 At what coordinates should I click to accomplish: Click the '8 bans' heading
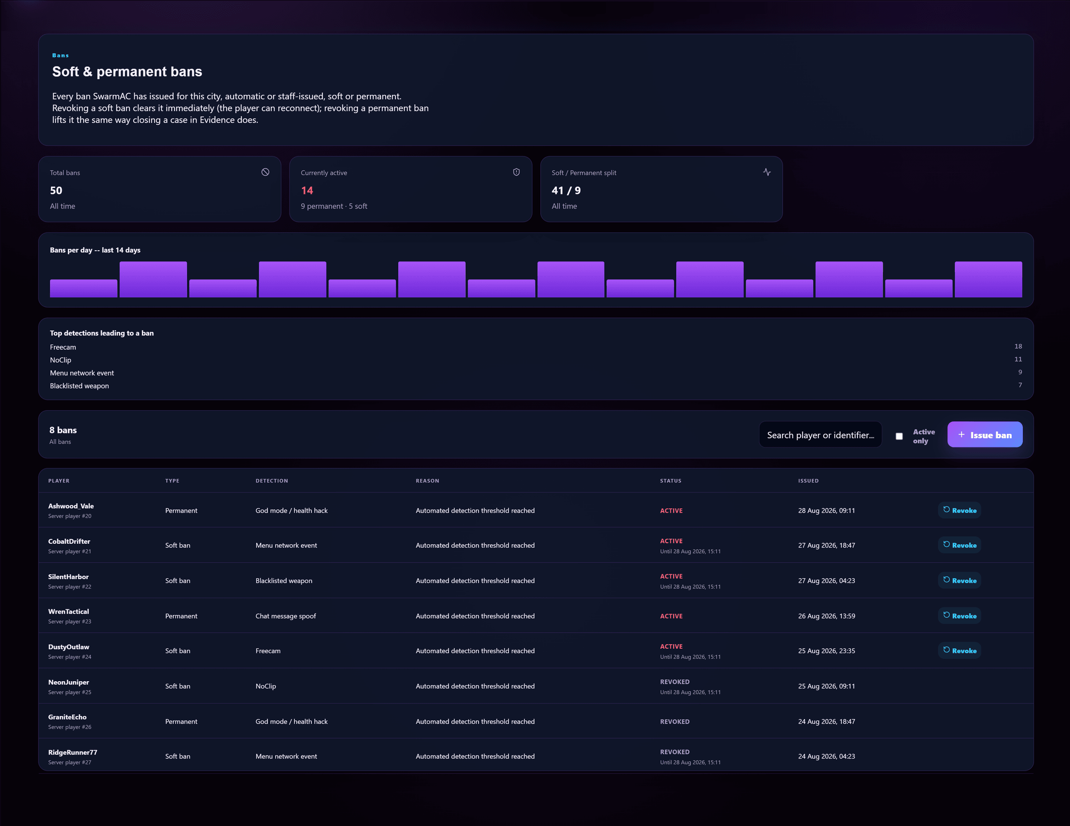pyautogui.click(x=63, y=430)
